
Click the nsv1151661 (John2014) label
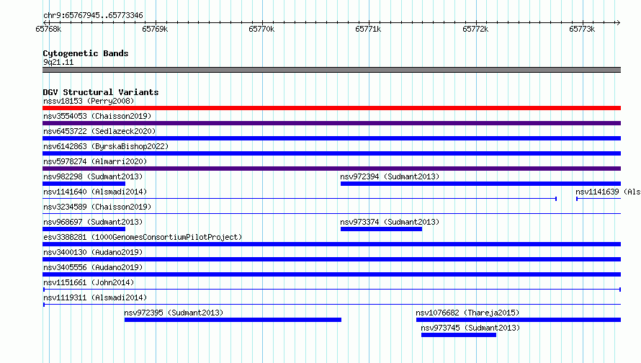(x=89, y=282)
